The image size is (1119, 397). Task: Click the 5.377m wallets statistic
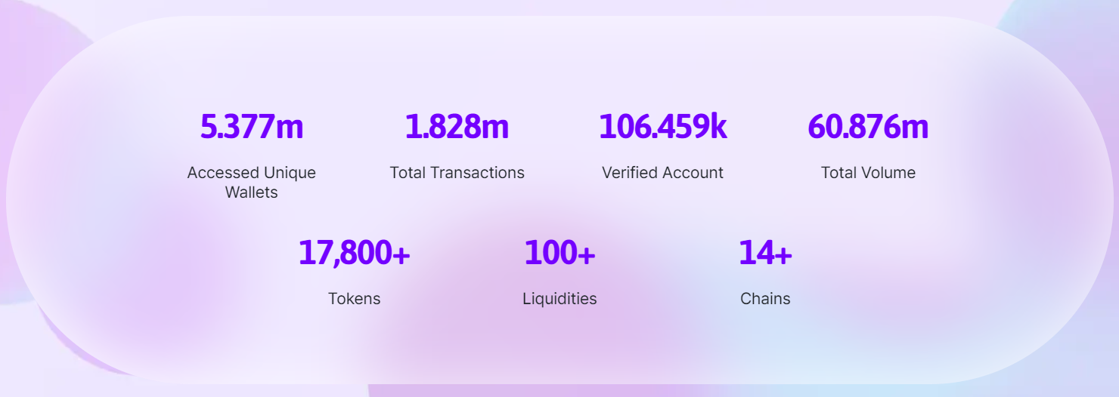point(252,127)
